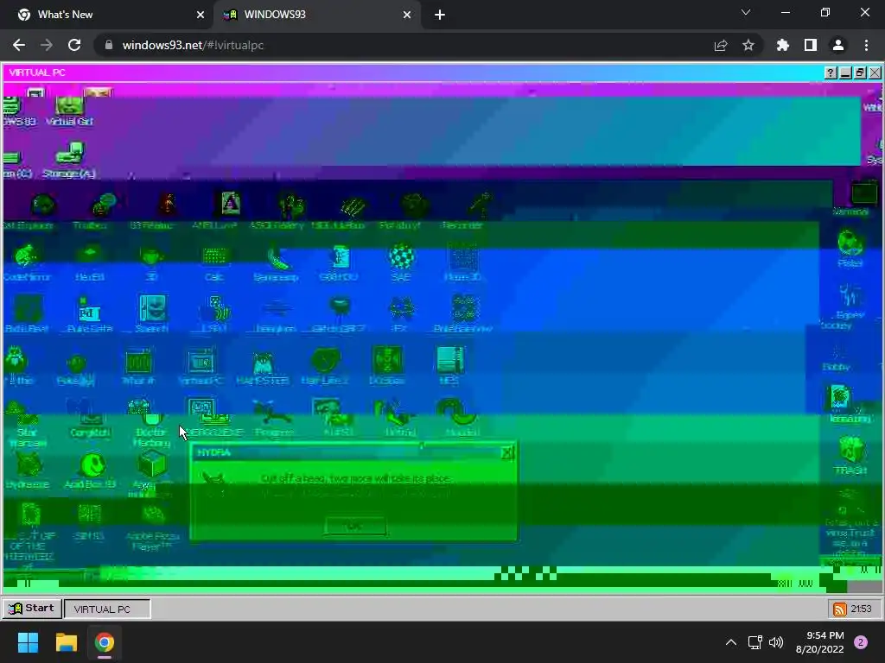
Task: Toggle the Chrome side panel
Action: pos(811,45)
